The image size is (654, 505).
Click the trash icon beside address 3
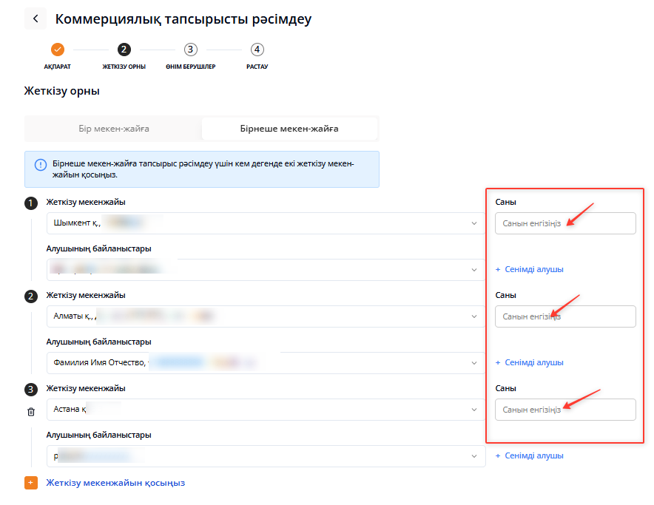pos(31,412)
